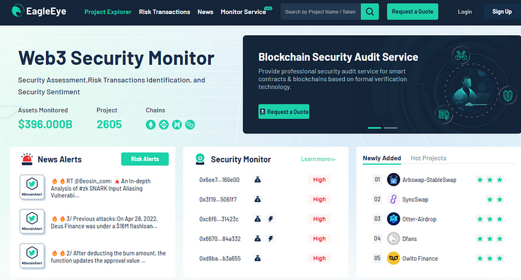
Task: Open Otter-Airdrop project name
Action: coord(419,219)
